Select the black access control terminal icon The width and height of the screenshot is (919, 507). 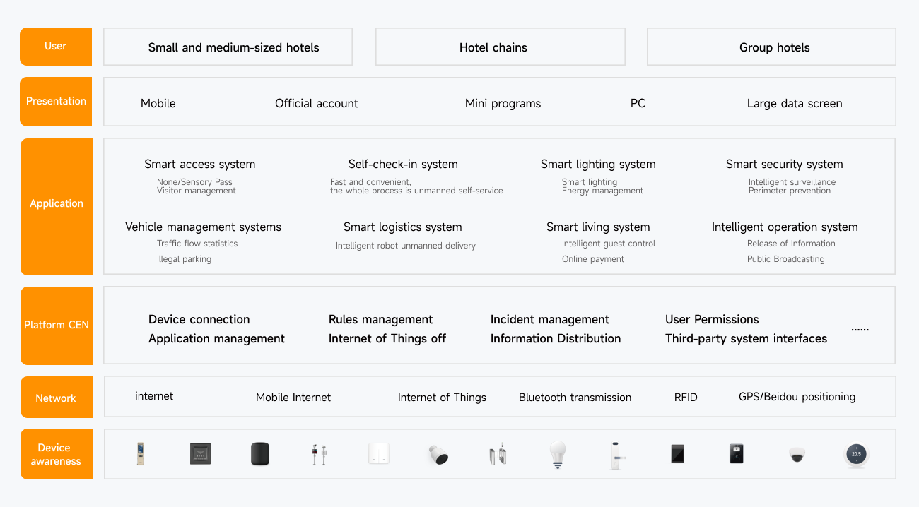point(737,453)
